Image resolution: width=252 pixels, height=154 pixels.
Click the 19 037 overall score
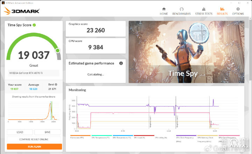point(34,55)
